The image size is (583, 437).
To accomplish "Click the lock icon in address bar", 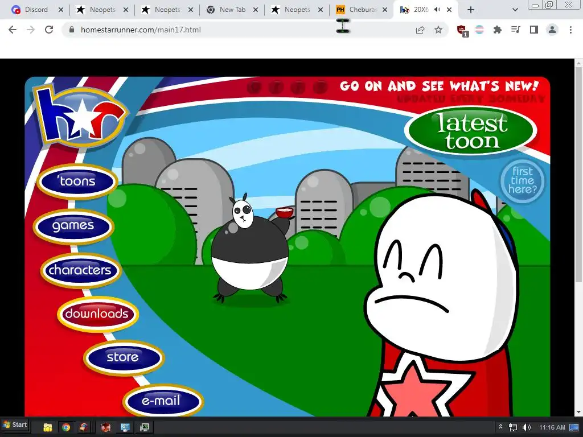I will (72, 30).
